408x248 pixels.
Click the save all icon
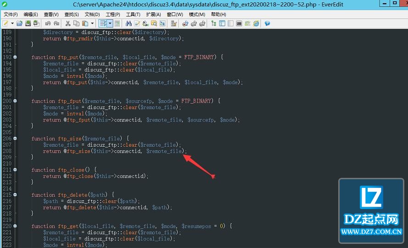(36, 23)
